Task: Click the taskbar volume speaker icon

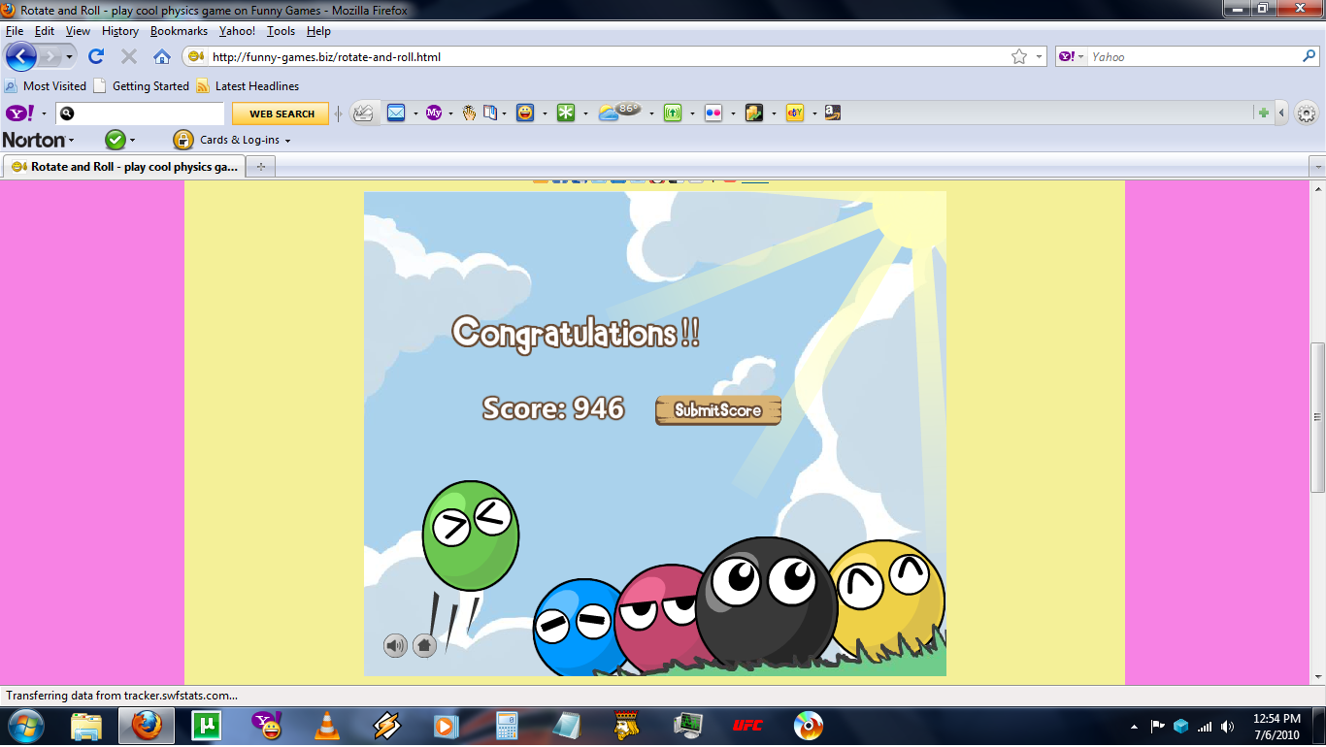Action: click(1228, 726)
